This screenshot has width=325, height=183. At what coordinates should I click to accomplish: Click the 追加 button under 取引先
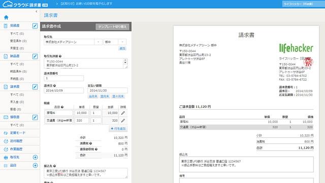(x=122, y=48)
